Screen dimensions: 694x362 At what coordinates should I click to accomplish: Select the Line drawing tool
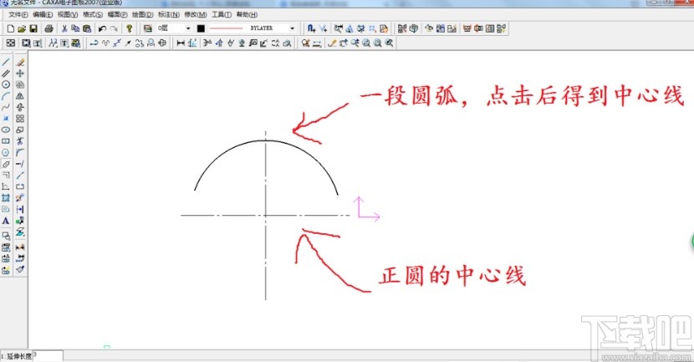tap(6, 62)
